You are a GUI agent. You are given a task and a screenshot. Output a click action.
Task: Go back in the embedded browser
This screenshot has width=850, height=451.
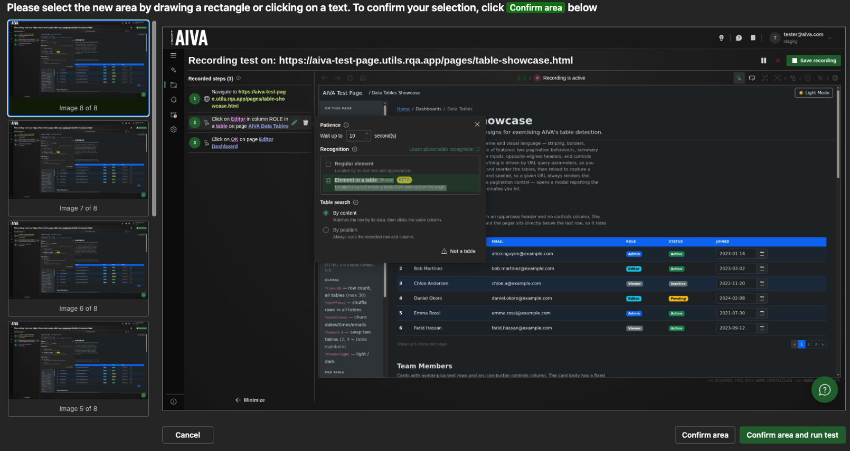coord(325,78)
